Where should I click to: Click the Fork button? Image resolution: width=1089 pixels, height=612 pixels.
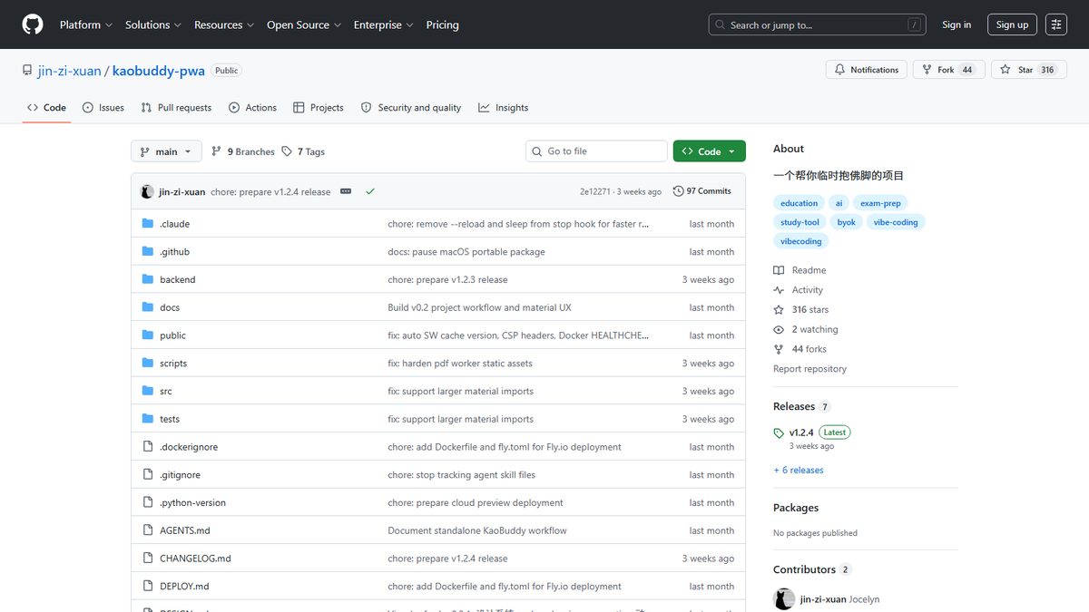[x=949, y=70]
